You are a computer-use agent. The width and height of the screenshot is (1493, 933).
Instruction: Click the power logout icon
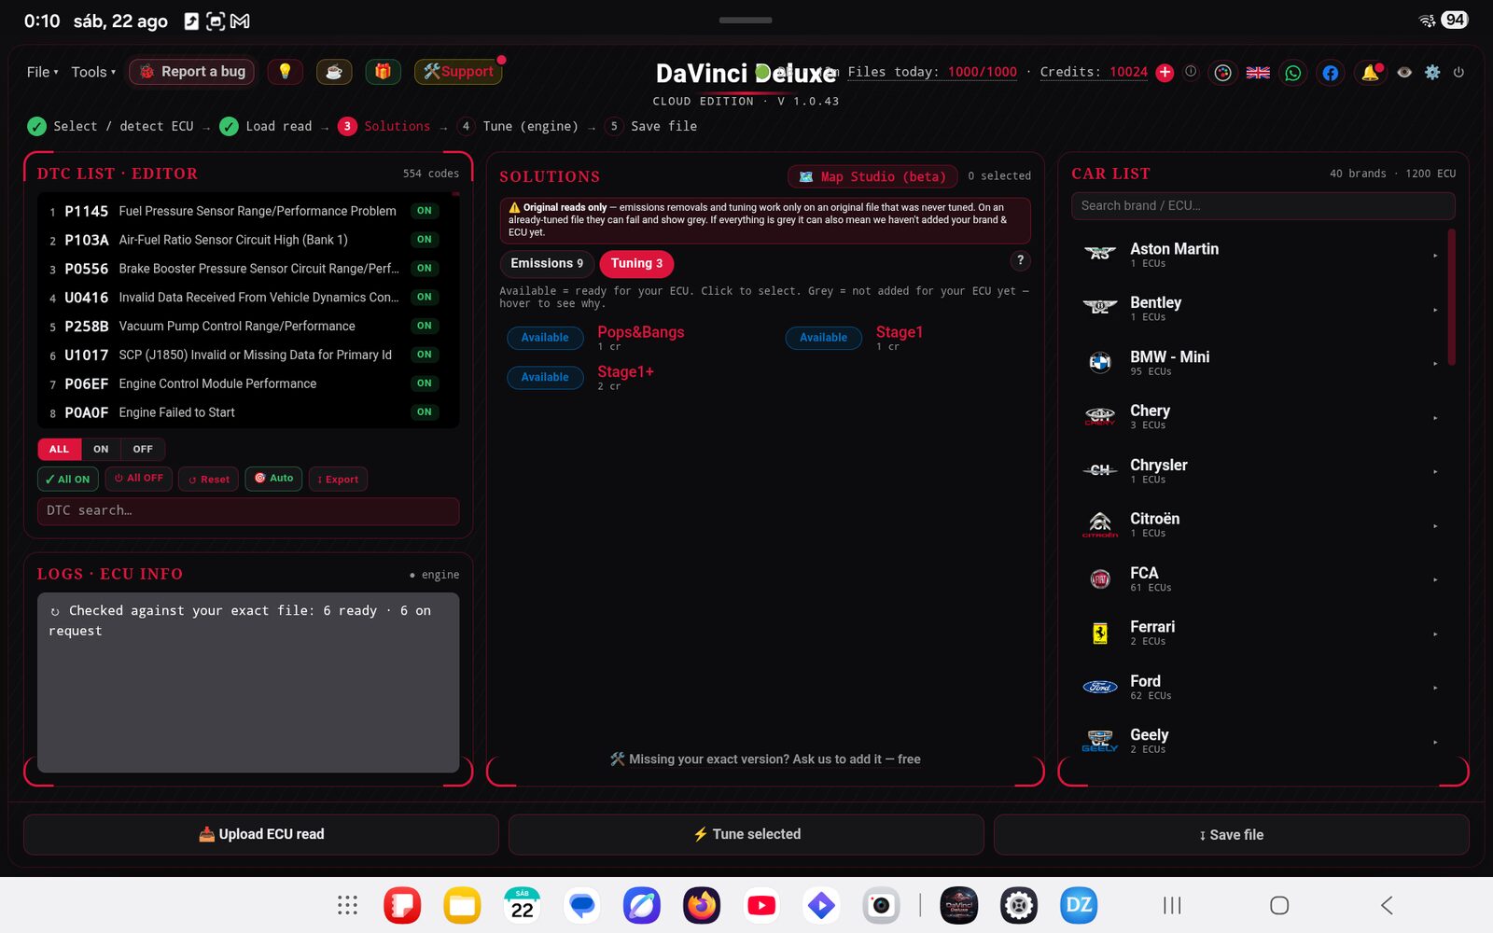[x=1458, y=72]
